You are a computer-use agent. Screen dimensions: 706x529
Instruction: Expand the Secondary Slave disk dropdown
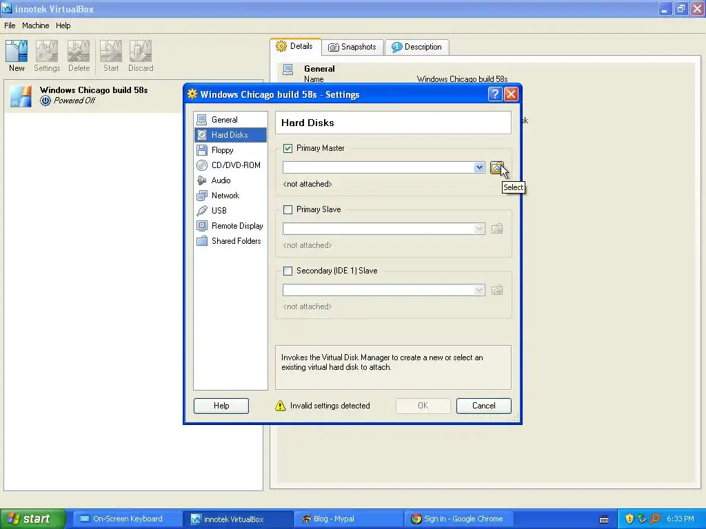point(479,290)
